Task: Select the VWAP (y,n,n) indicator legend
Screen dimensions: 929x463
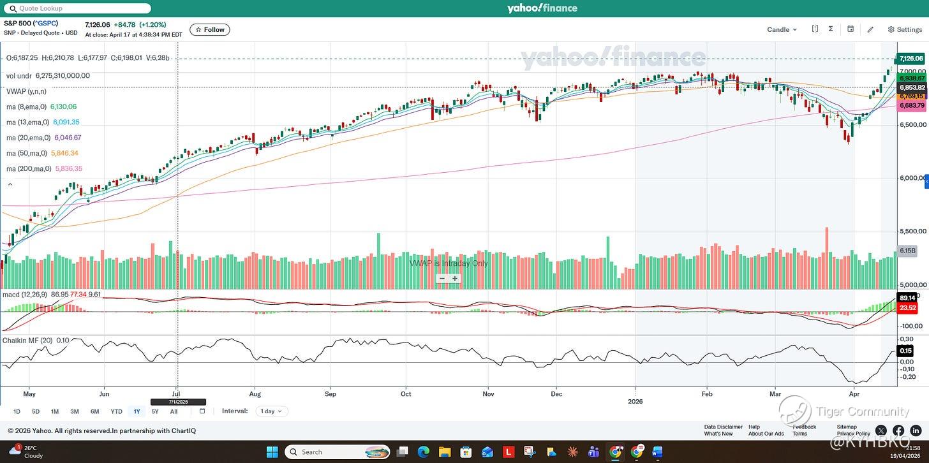Action: (27, 91)
